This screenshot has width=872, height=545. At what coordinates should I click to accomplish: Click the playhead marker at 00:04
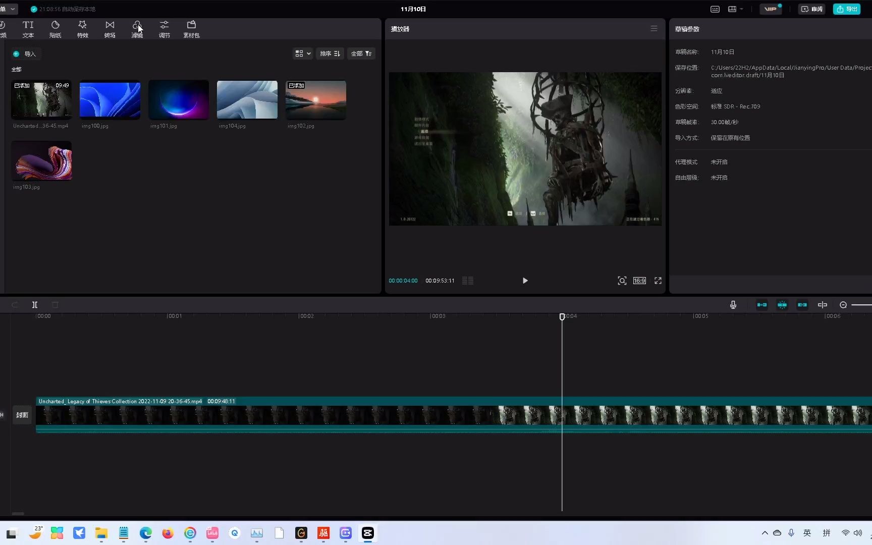click(x=562, y=317)
